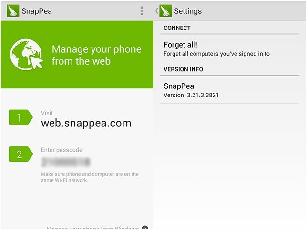Go back using Settings header chevron
The width and height of the screenshot is (307, 230).
[157, 11]
